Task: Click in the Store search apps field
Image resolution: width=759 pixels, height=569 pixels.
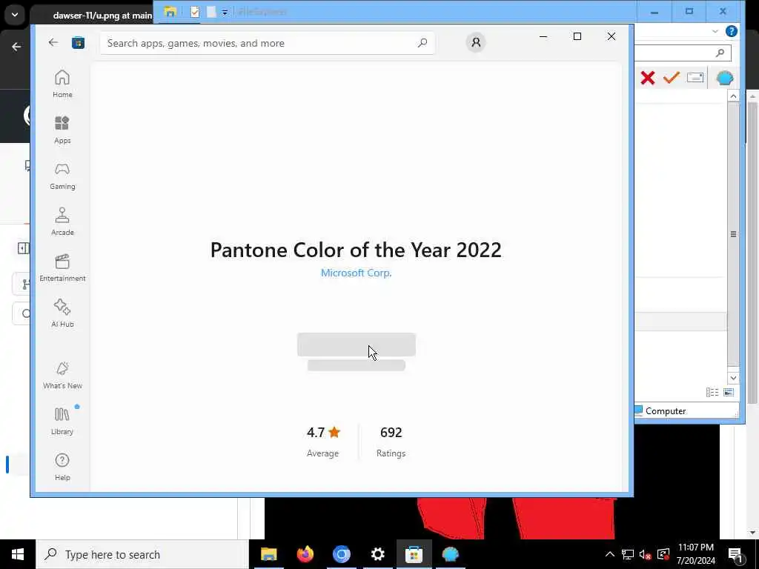Action: coord(267,43)
